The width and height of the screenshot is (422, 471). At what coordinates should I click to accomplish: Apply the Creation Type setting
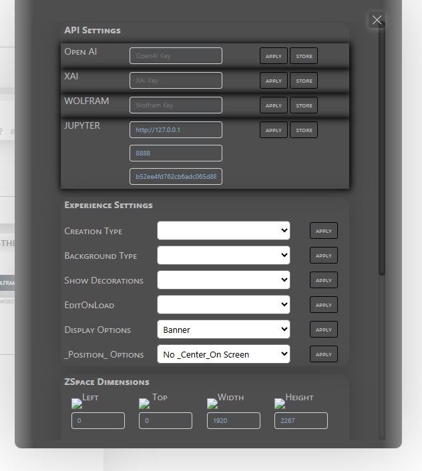tap(323, 231)
